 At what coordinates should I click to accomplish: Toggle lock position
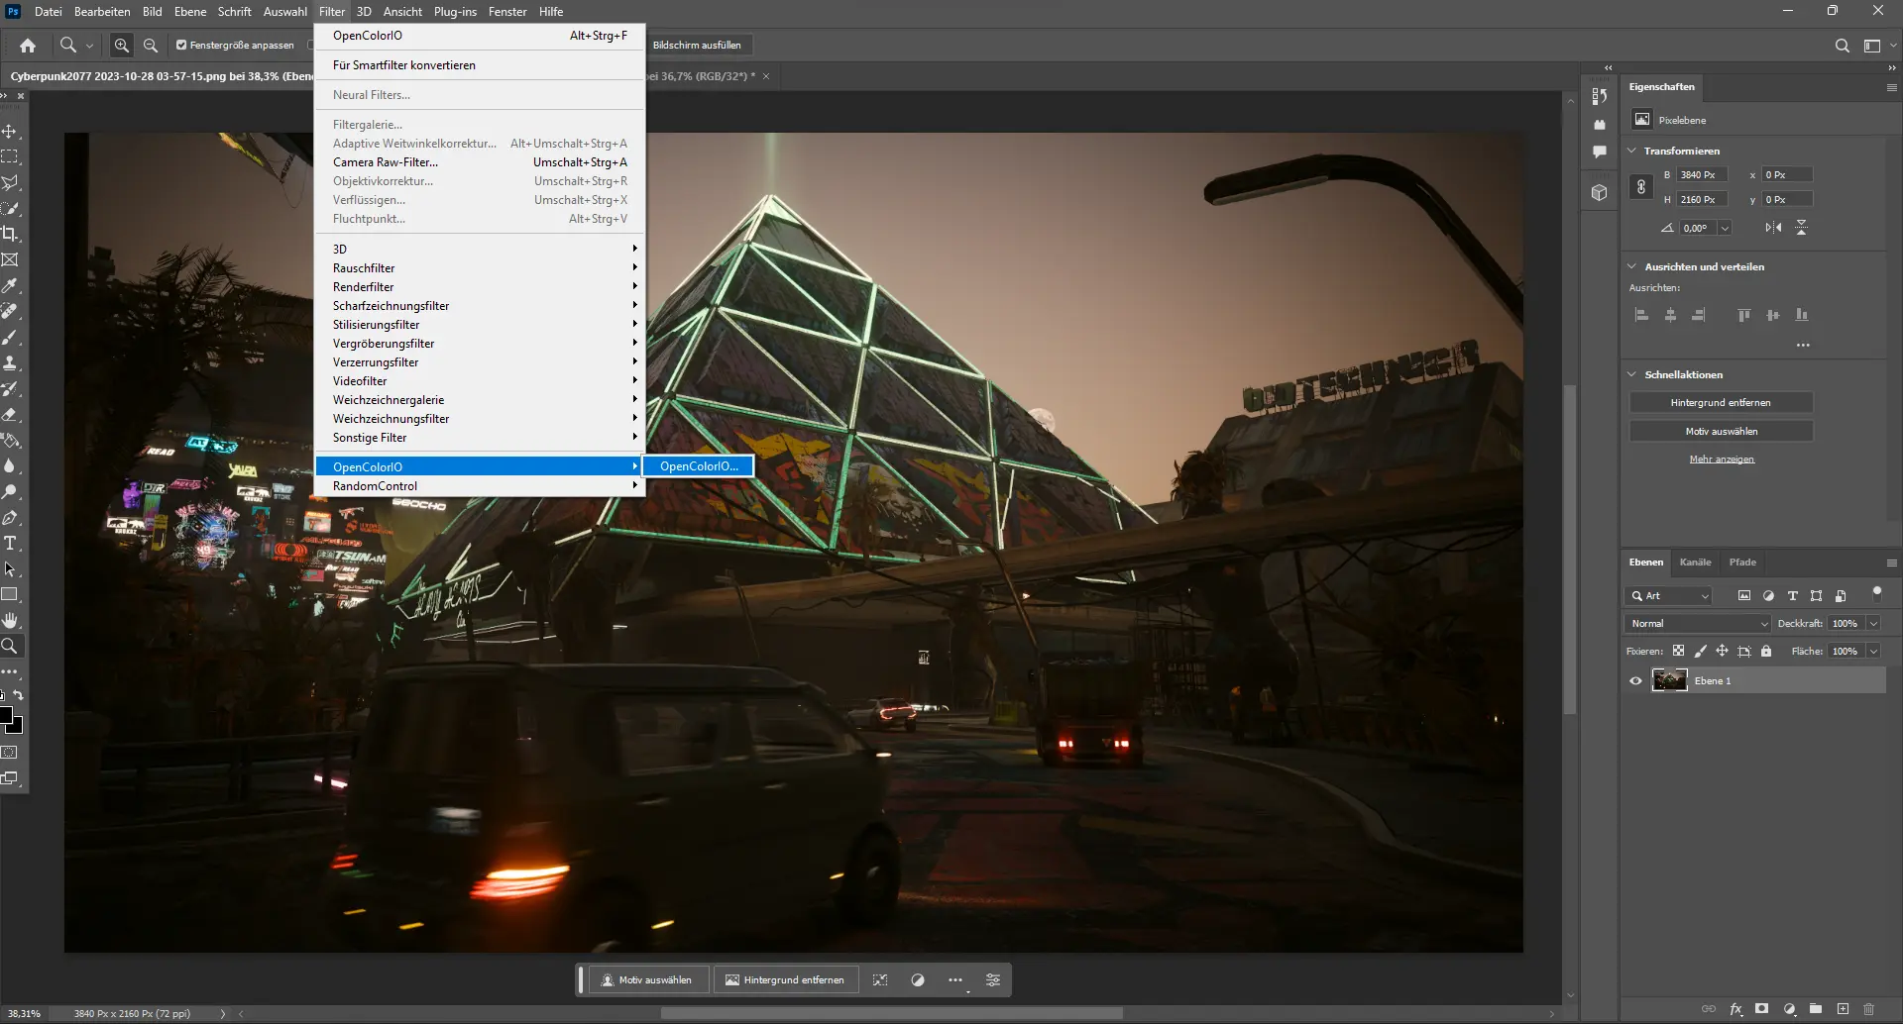[1722, 651]
